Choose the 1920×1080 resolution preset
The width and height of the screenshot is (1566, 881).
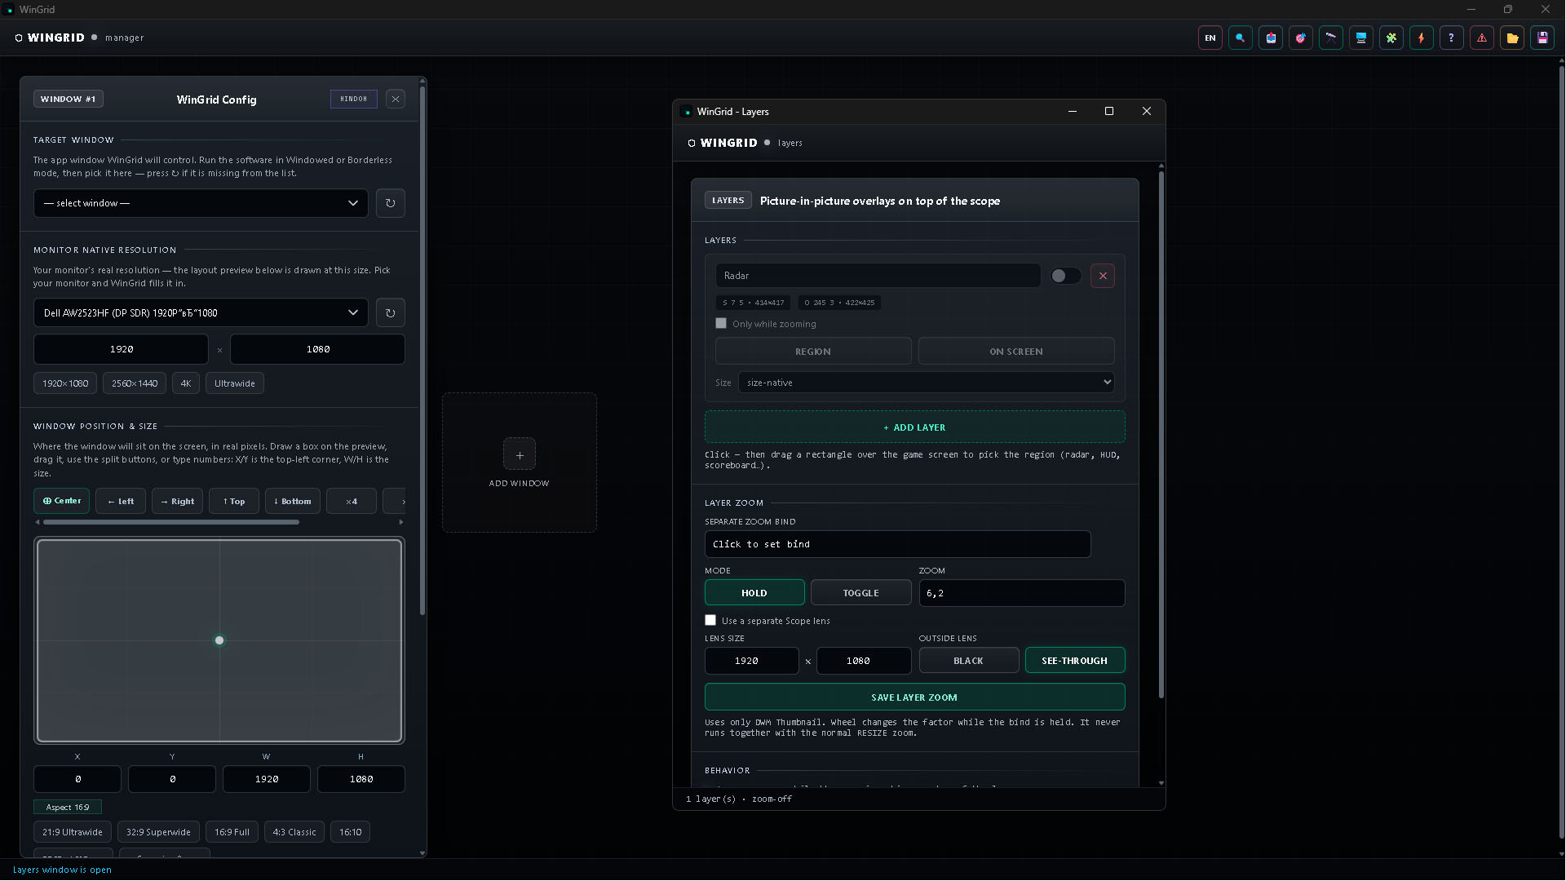point(65,383)
